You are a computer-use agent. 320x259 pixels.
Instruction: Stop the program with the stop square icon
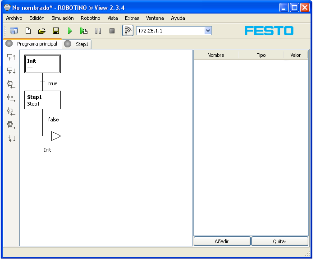click(112, 31)
